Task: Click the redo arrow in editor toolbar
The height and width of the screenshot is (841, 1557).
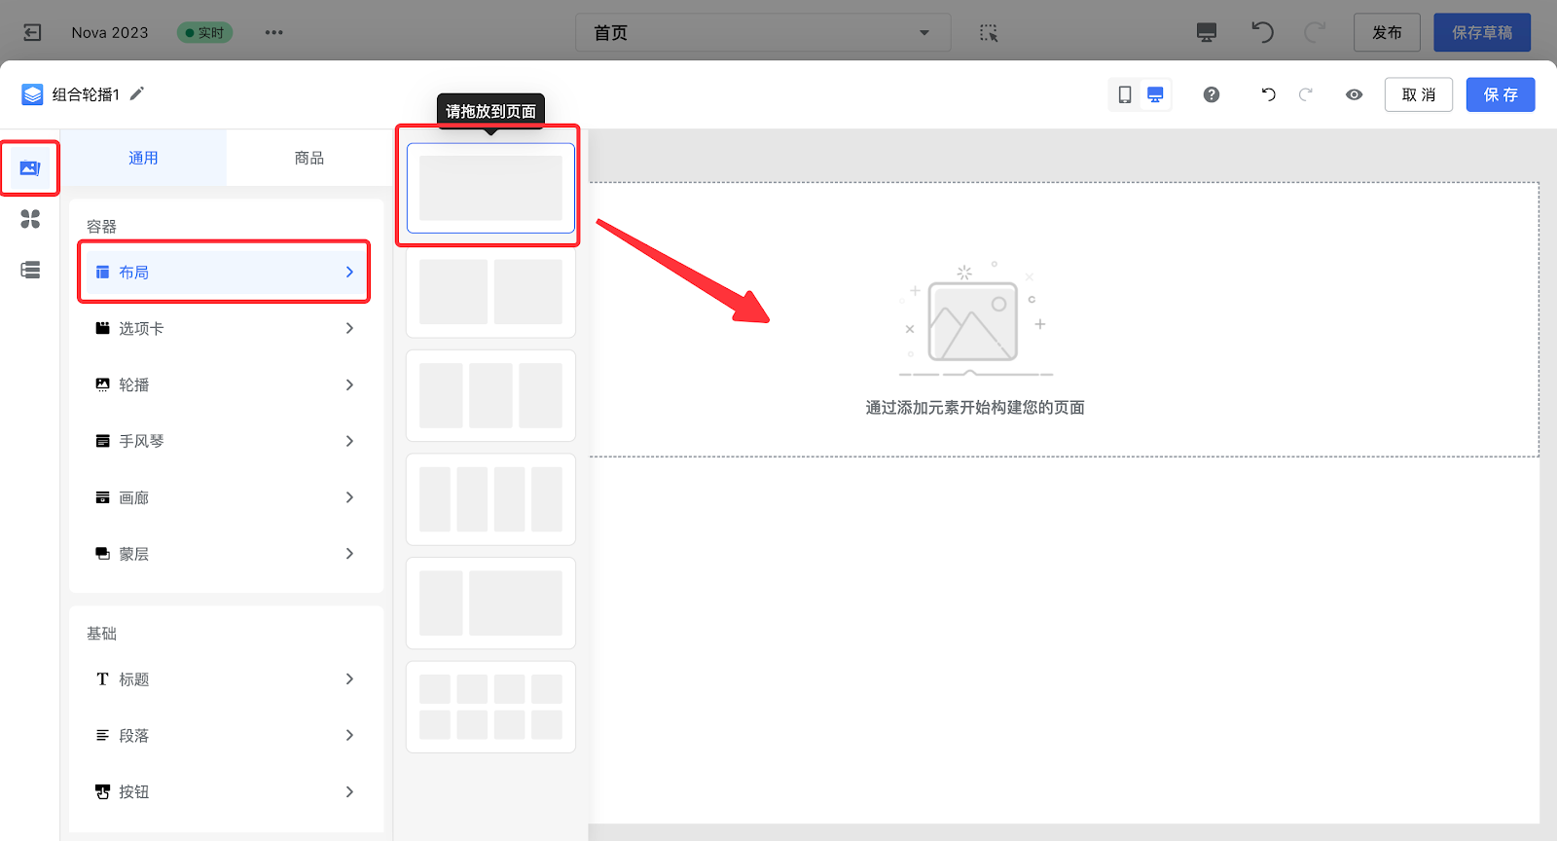Action: coord(1306,94)
